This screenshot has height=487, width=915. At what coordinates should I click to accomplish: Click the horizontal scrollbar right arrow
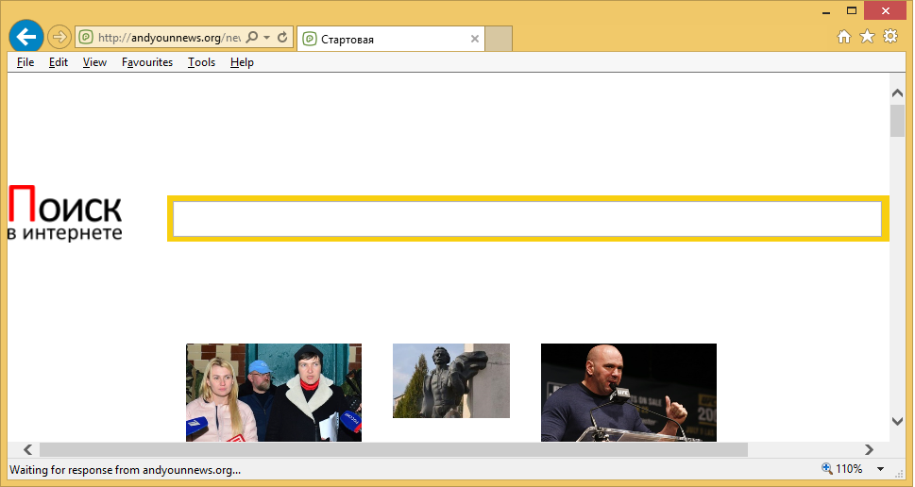pos(869,449)
